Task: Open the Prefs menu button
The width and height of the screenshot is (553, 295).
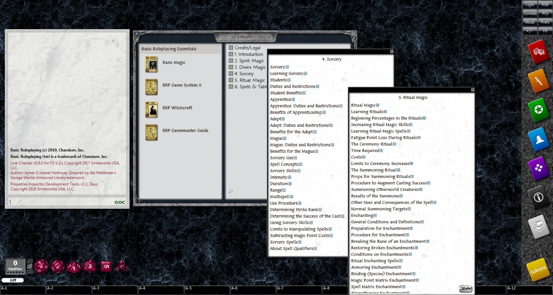Action: (546, 22)
